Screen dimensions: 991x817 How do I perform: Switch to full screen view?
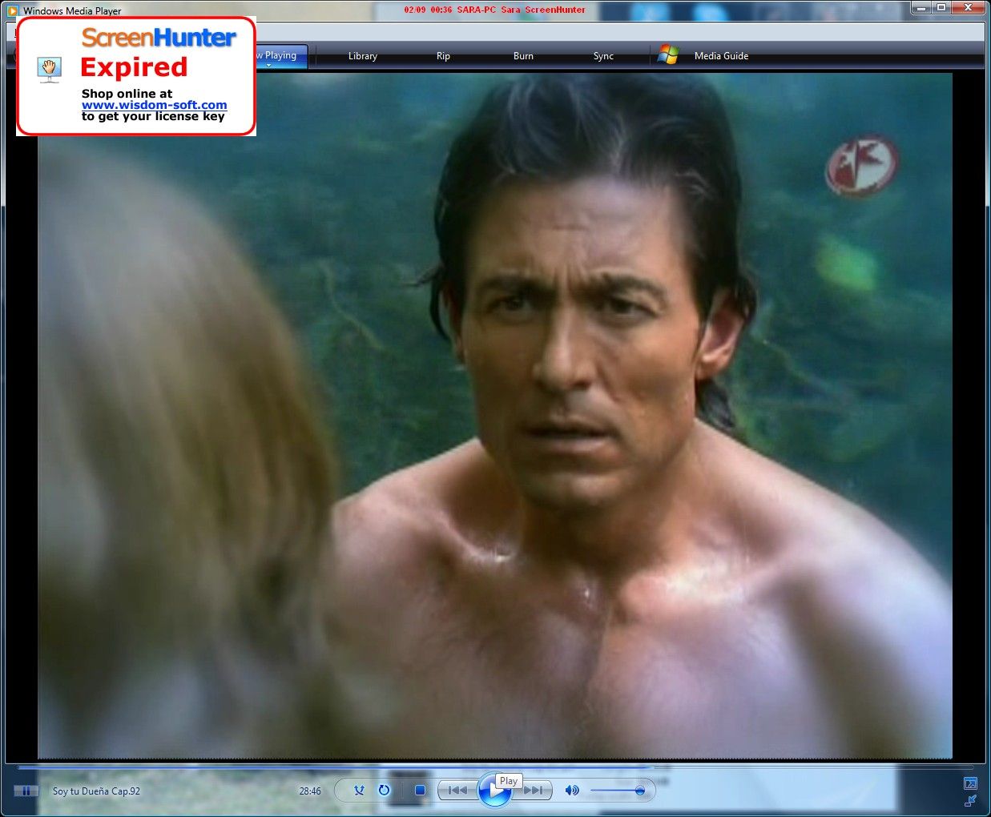(x=970, y=783)
